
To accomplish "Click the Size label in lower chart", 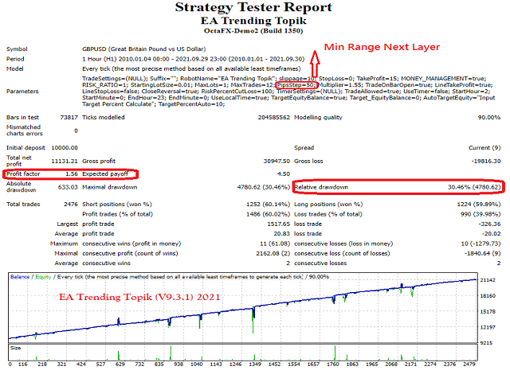I will [16, 349].
